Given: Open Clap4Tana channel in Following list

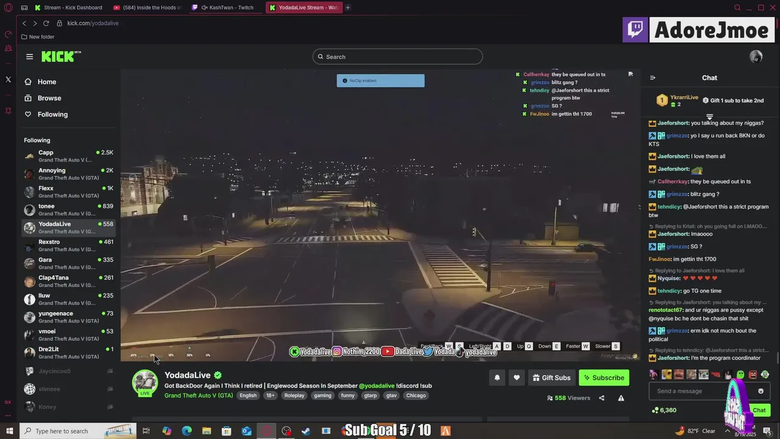Looking at the screenshot, I should [x=68, y=281].
